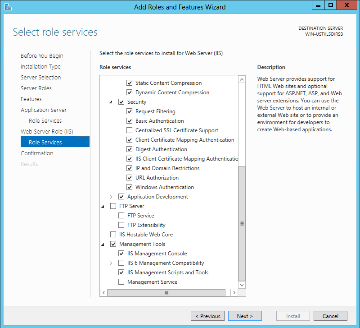This screenshot has width=360, height=328.
Task: Toggle the Management Tools checkbox
Action: 113,244
